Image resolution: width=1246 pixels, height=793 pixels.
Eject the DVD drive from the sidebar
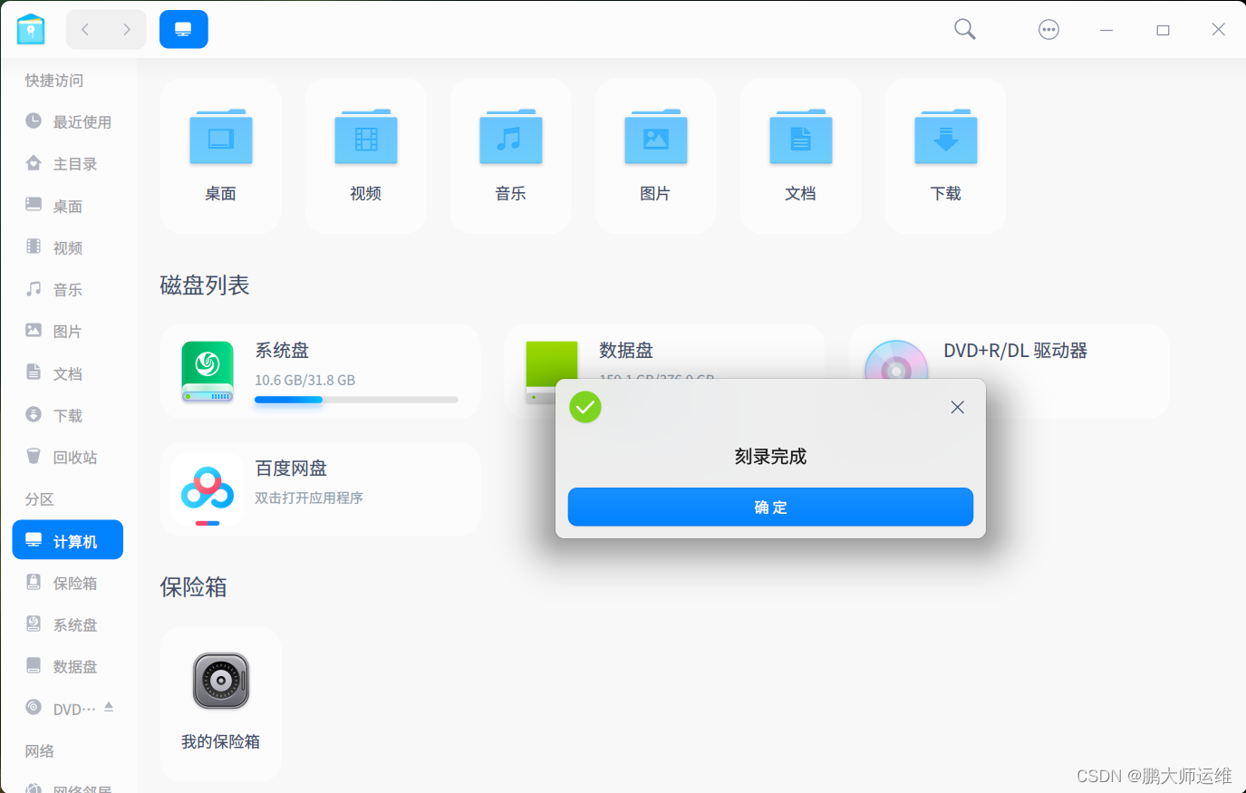pos(109,707)
